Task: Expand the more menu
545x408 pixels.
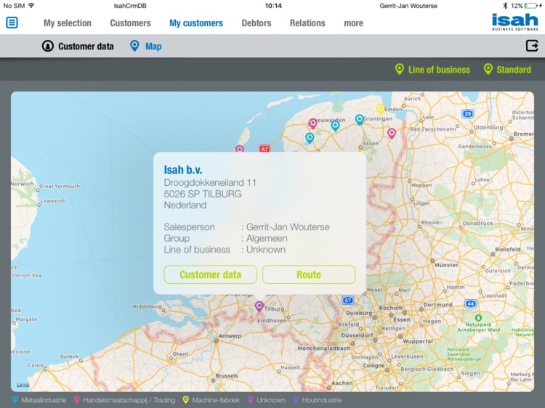Action: pyautogui.click(x=353, y=23)
